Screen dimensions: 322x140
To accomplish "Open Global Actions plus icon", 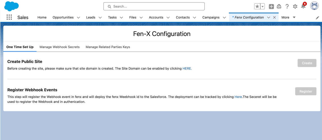I will pos(271,7).
